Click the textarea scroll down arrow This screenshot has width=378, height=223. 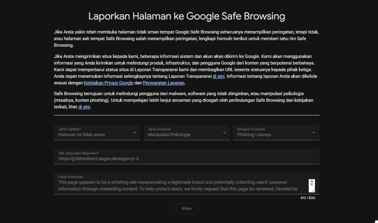(312, 184)
